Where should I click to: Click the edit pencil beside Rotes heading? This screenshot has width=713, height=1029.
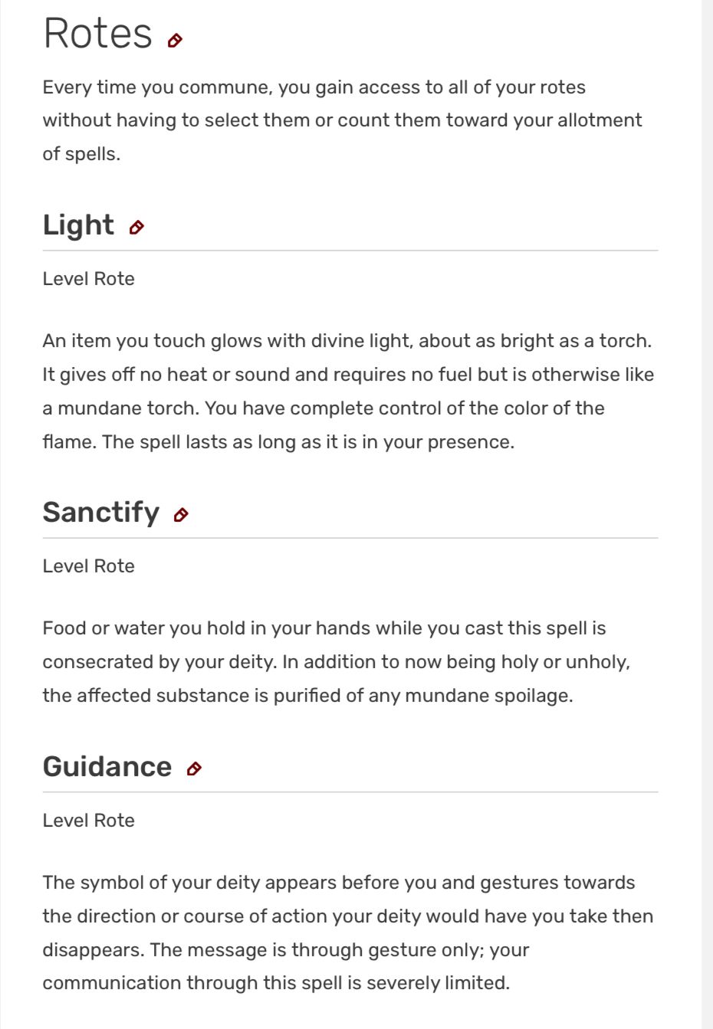(175, 41)
